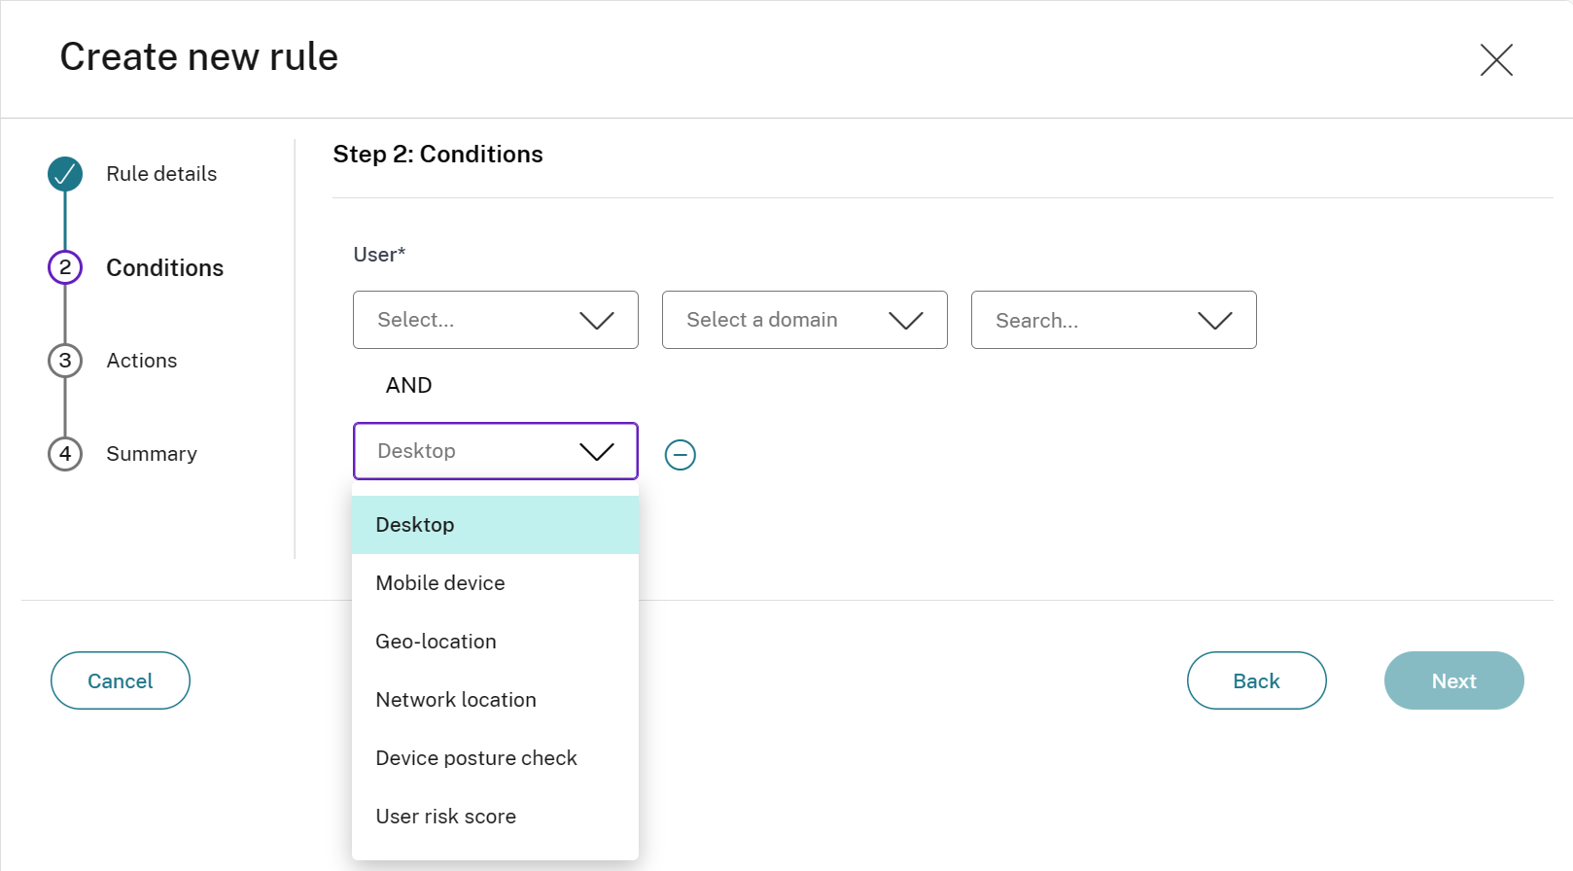This screenshot has height=871, width=1573.
Task: Select User risk score condition
Action: [x=495, y=817]
